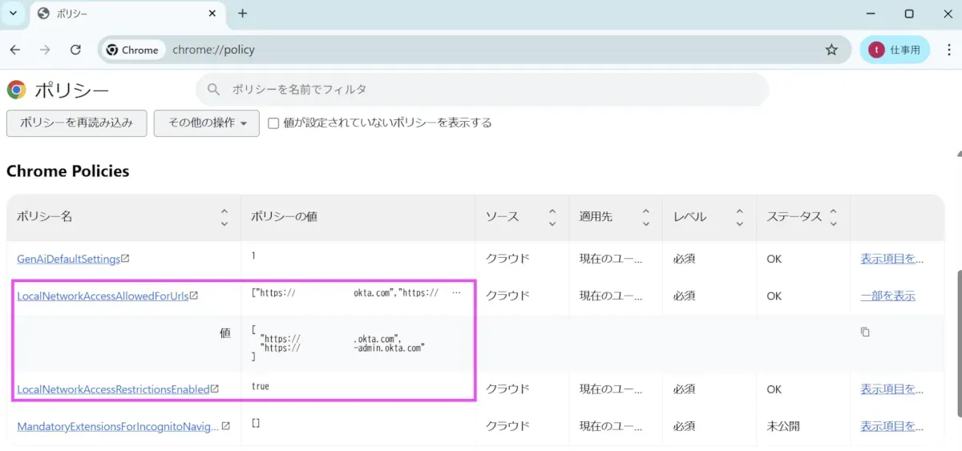Open LocalNetworkAccessAllowedForUrls policy link
The image size is (962, 451).
tap(103, 296)
